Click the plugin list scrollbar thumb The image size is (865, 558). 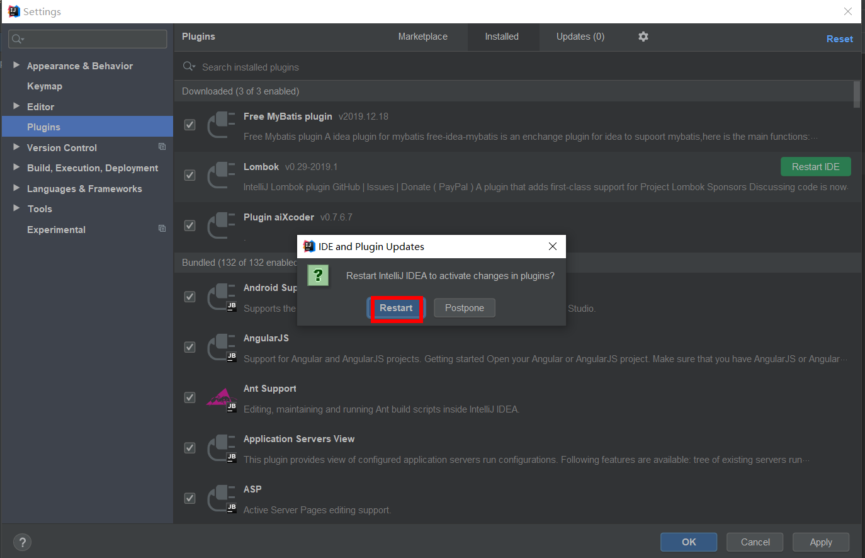[x=857, y=94]
